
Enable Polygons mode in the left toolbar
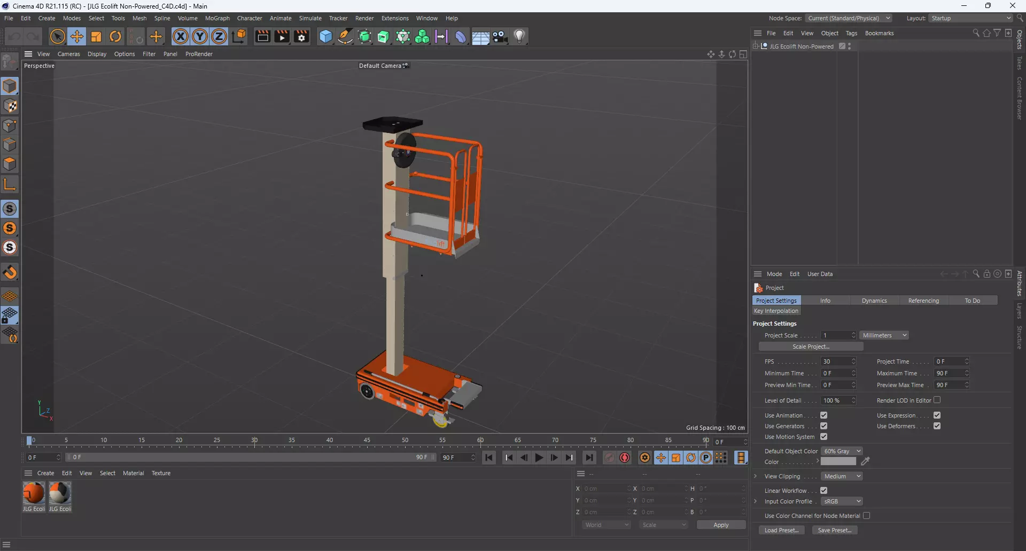point(10,164)
